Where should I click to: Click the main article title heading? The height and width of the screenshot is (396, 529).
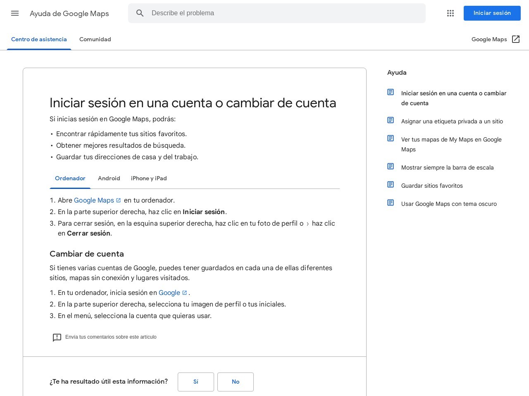(x=193, y=103)
